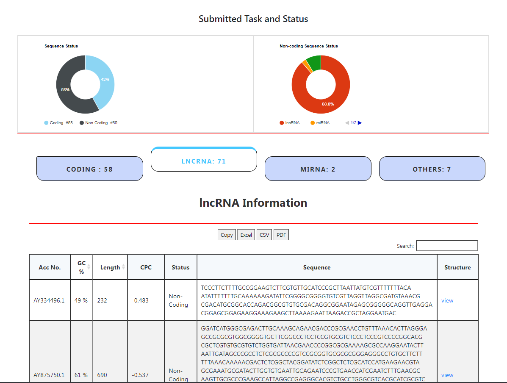This screenshot has width=507, height=383.
Task: Switch to OTHERS: 7 tab
Action: (432, 169)
